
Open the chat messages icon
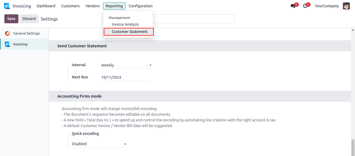(293, 6)
